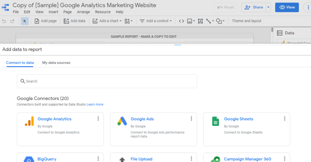Switch to the My data sources tab
This screenshot has height=162, width=311.
click(x=56, y=63)
